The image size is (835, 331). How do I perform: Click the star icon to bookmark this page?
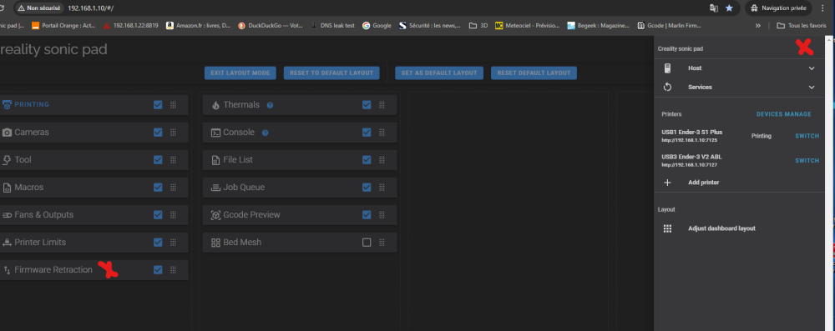(729, 8)
